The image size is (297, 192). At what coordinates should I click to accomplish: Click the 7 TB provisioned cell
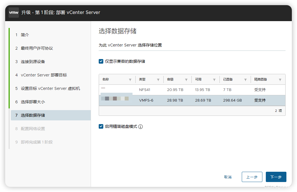click(x=227, y=90)
